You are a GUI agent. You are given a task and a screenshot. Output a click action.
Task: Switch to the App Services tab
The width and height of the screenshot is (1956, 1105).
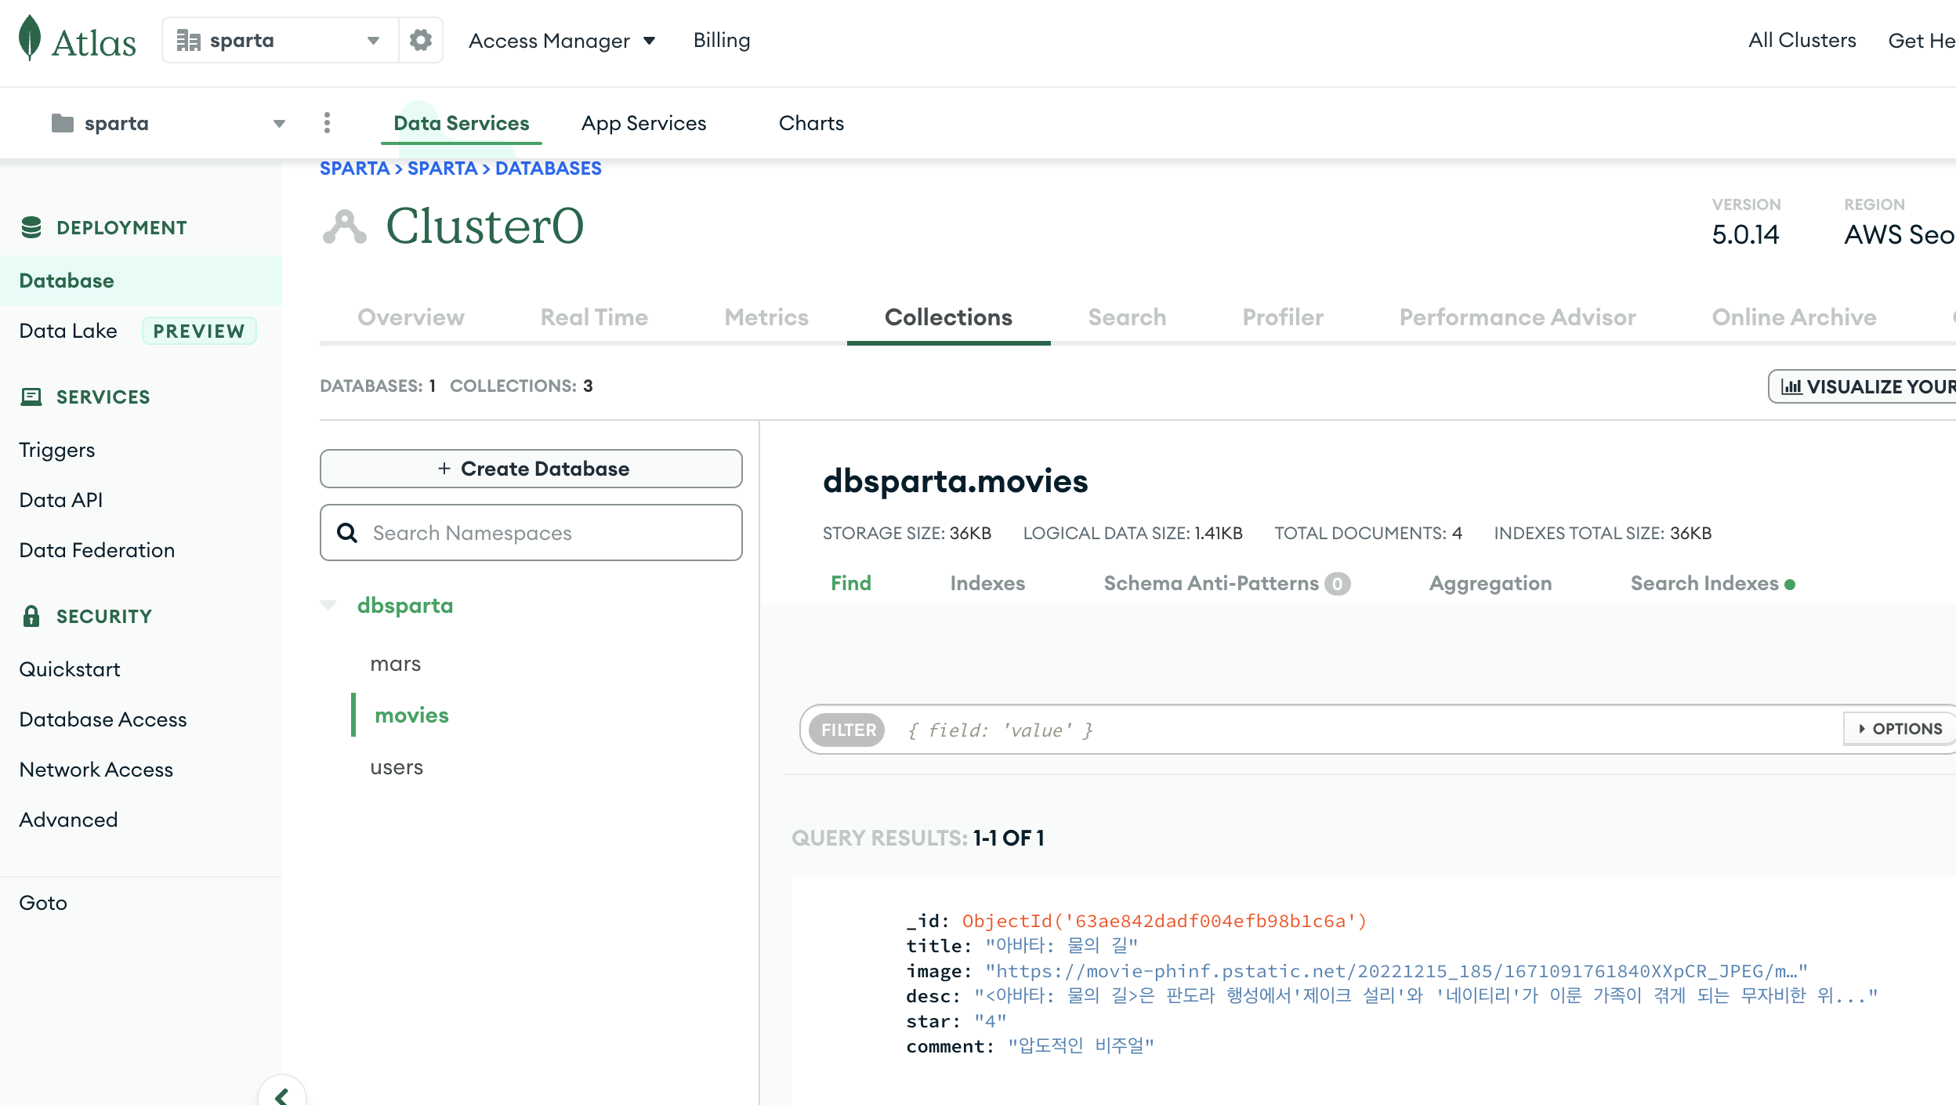point(644,123)
